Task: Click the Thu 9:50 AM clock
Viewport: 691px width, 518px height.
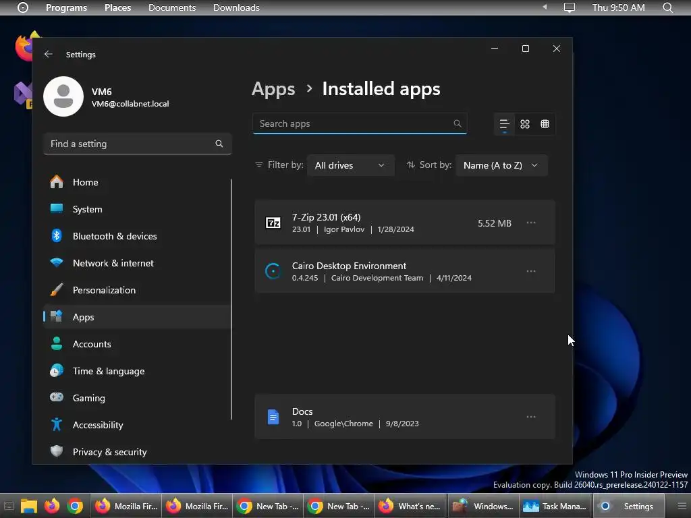Action: point(618,7)
